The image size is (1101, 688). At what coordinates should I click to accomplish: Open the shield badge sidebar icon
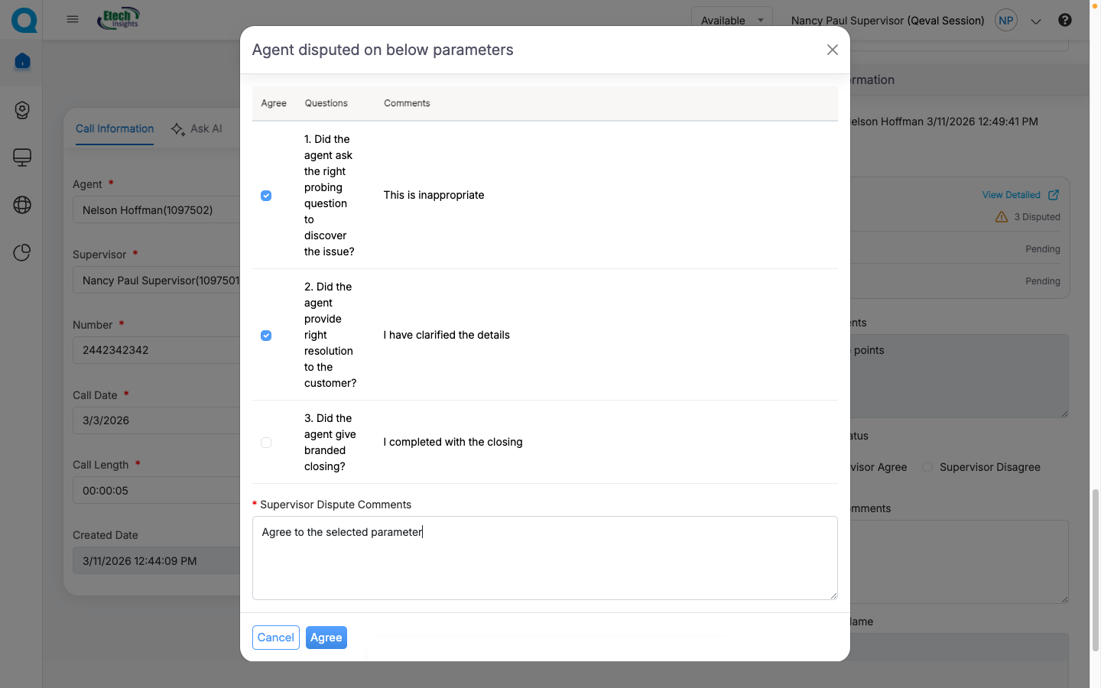point(22,110)
